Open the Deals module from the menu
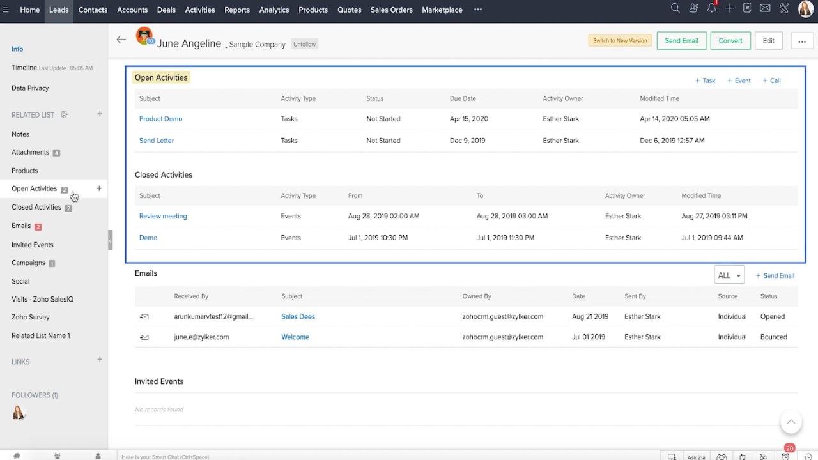This screenshot has width=818, height=460. tap(166, 10)
